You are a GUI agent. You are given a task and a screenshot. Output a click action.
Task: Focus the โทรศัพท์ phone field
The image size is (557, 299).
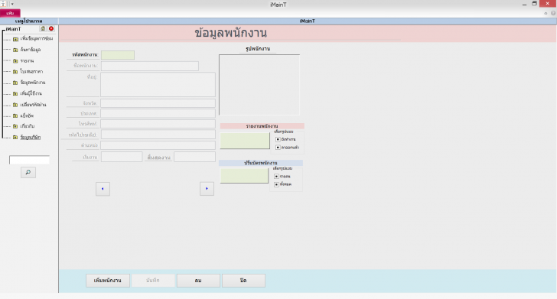coord(158,124)
